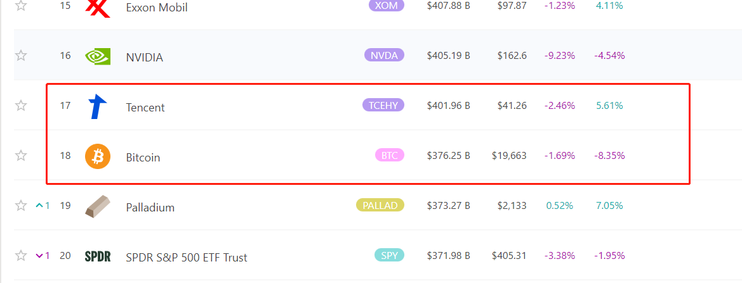The image size is (742, 283).
Task: Click the NVIDIA logo icon
Action: 98,56
